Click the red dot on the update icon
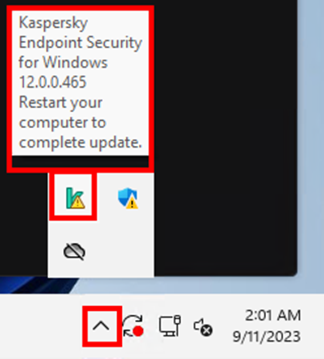324x359 pixels. (x=138, y=331)
